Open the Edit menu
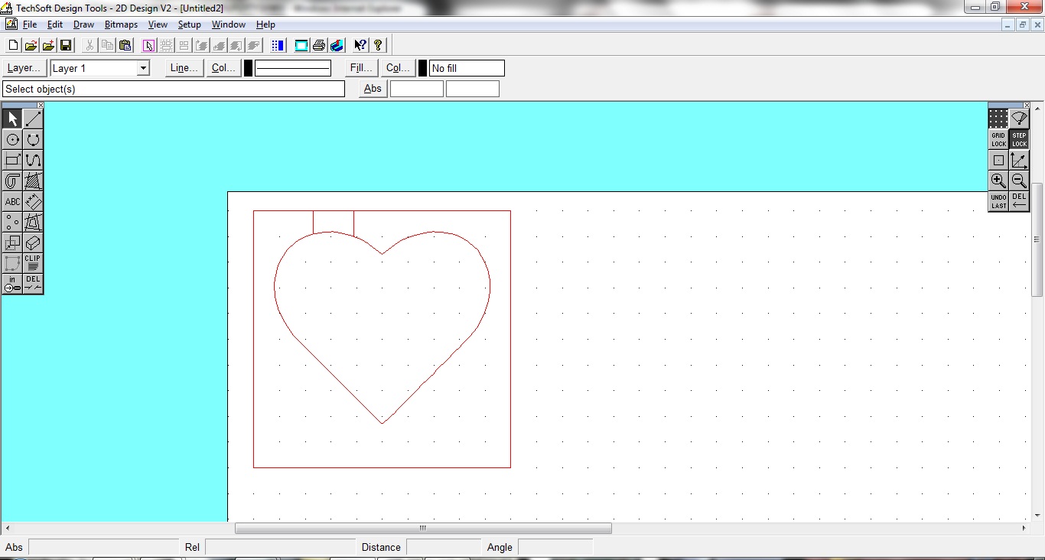Viewport: 1045px width, 560px height. pyautogui.click(x=55, y=24)
